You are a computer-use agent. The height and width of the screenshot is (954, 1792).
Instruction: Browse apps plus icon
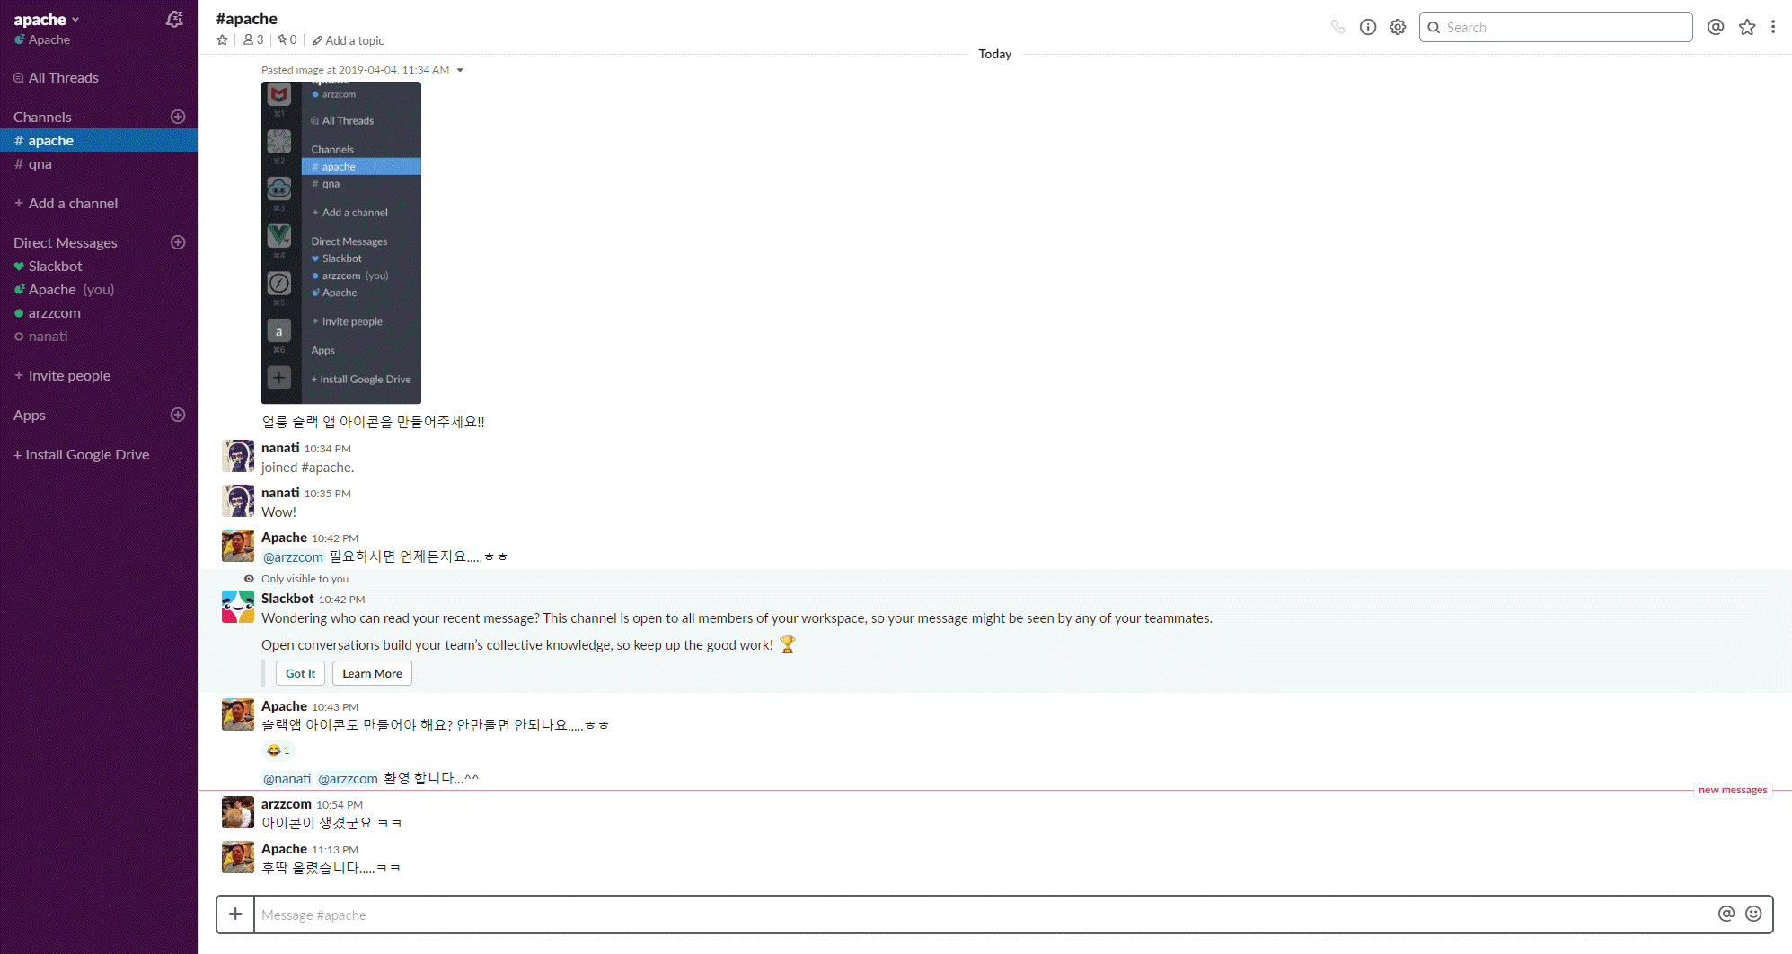[178, 415]
